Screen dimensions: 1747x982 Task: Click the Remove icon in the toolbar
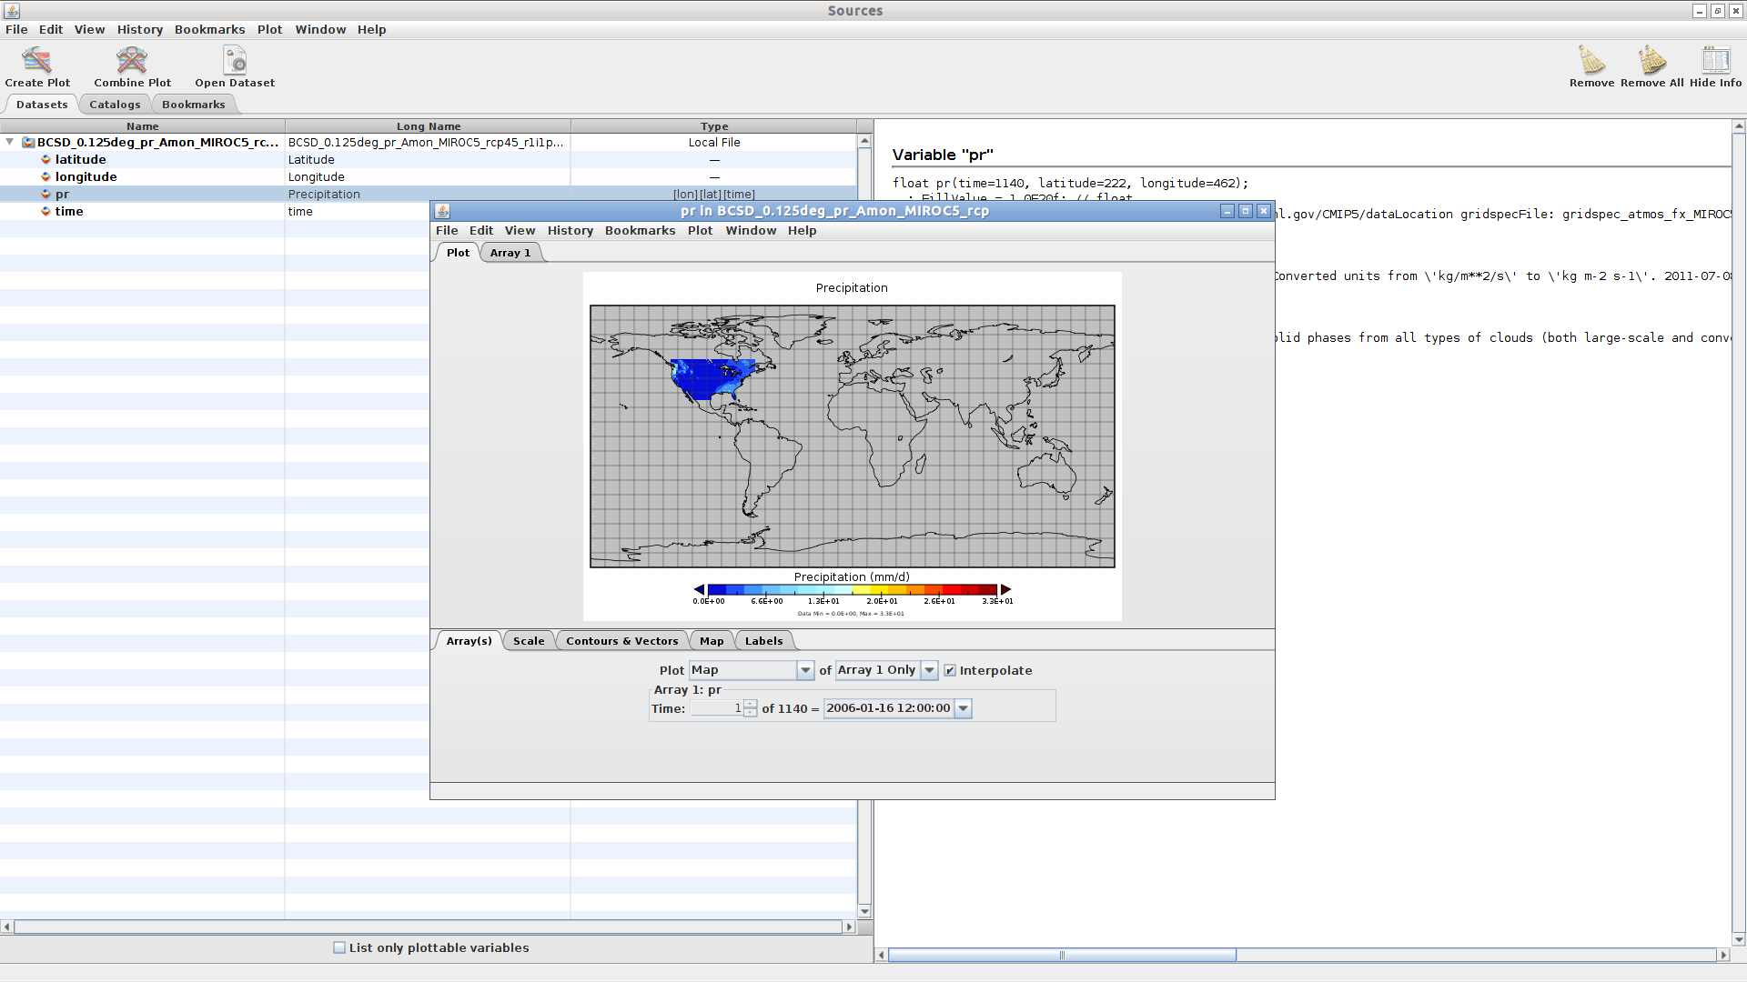tap(1591, 61)
